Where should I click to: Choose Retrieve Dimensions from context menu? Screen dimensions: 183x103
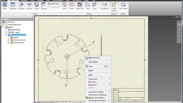(x=98, y=98)
